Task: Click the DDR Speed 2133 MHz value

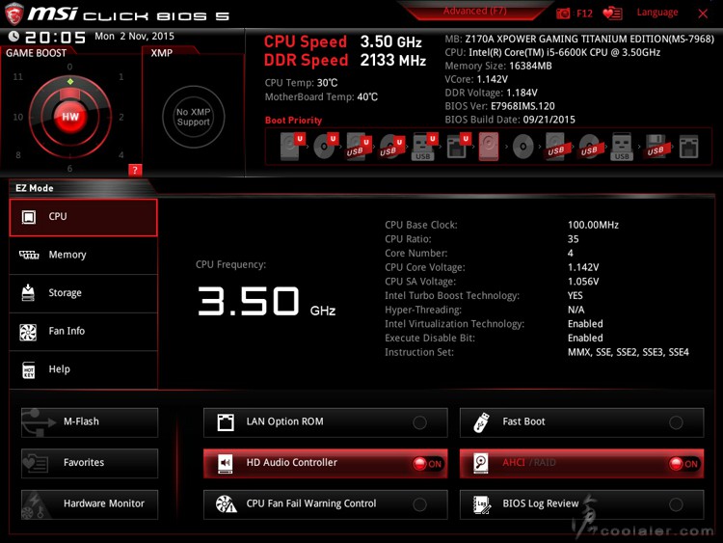Action: click(x=393, y=61)
